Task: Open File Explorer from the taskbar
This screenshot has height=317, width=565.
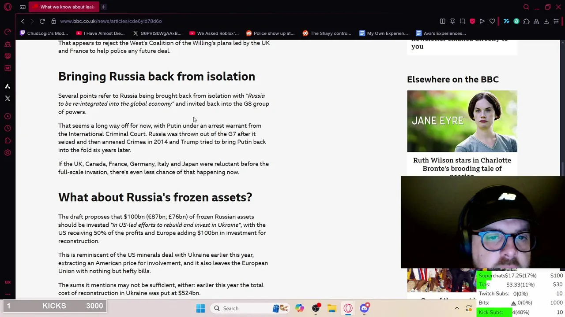Action: [332, 309]
